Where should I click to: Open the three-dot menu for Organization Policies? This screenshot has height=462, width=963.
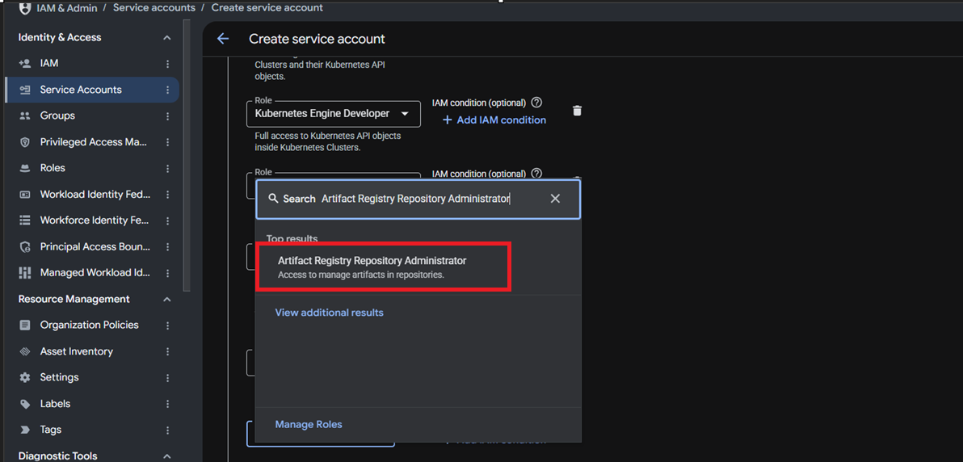pyautogui.click(x=168, y=325)
